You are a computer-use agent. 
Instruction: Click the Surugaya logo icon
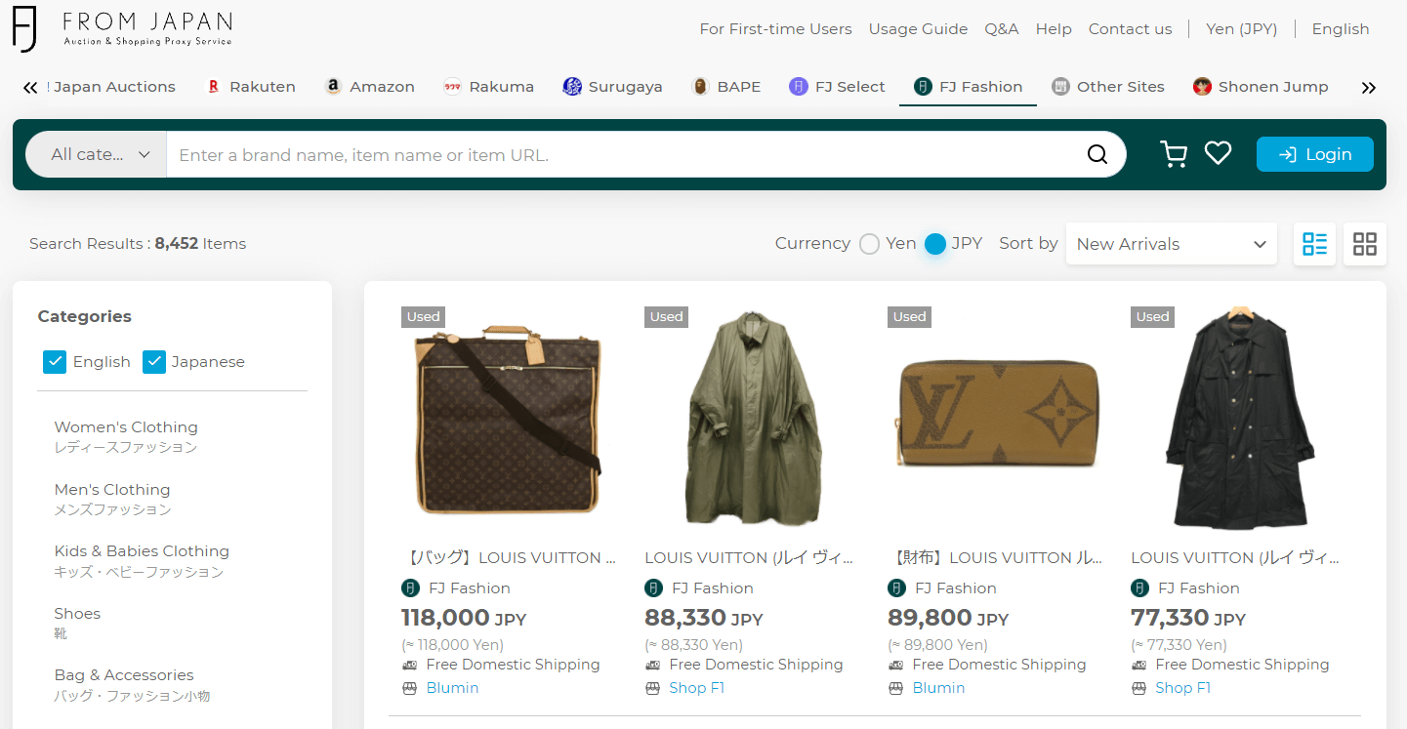coord(572,87)
